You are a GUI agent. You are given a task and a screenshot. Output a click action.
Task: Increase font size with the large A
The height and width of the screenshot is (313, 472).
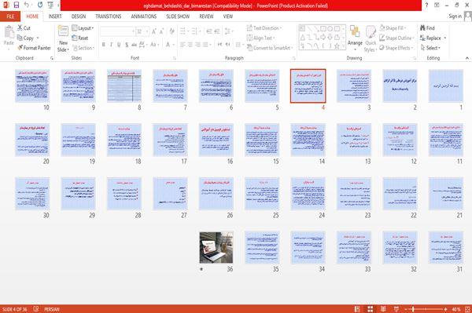154,31
